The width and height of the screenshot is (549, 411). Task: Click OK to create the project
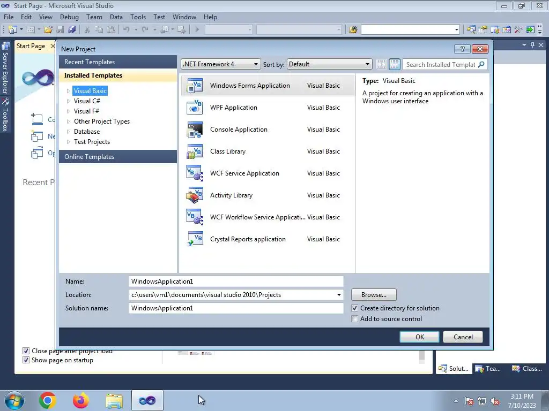click(x=419, y=337)
